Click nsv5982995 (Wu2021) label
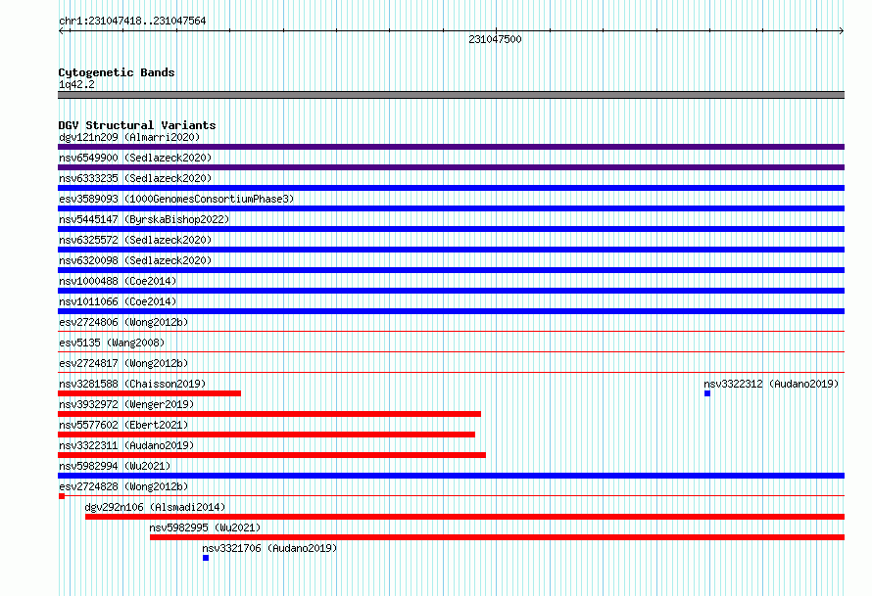The height and width of the screenshot is (596, 872). [x=205, y=527]
